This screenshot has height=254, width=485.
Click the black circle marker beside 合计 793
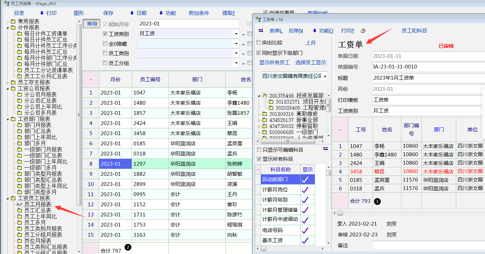point(377,201)
